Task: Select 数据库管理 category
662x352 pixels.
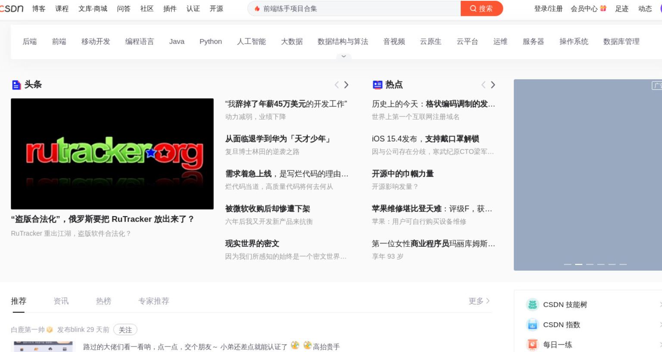Action: click(x=621, y=42)
